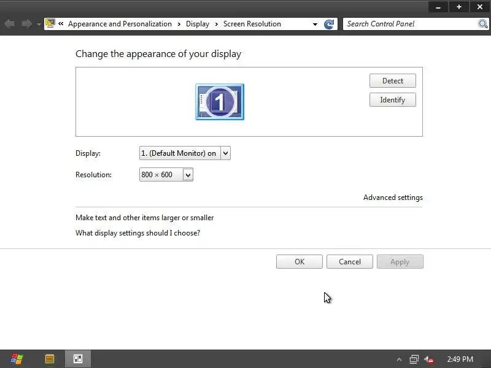
Task: Select the Screen Resolution breadcrumb
Action: 252,24
